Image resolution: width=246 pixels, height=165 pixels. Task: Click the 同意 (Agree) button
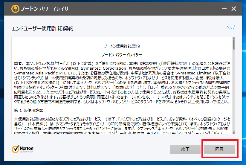click(x=219, y=149)
